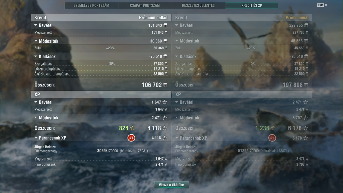Switch to the Csapat pontszám tab
The width and height of the screenshot is (343, 193).
pos(145,5)
